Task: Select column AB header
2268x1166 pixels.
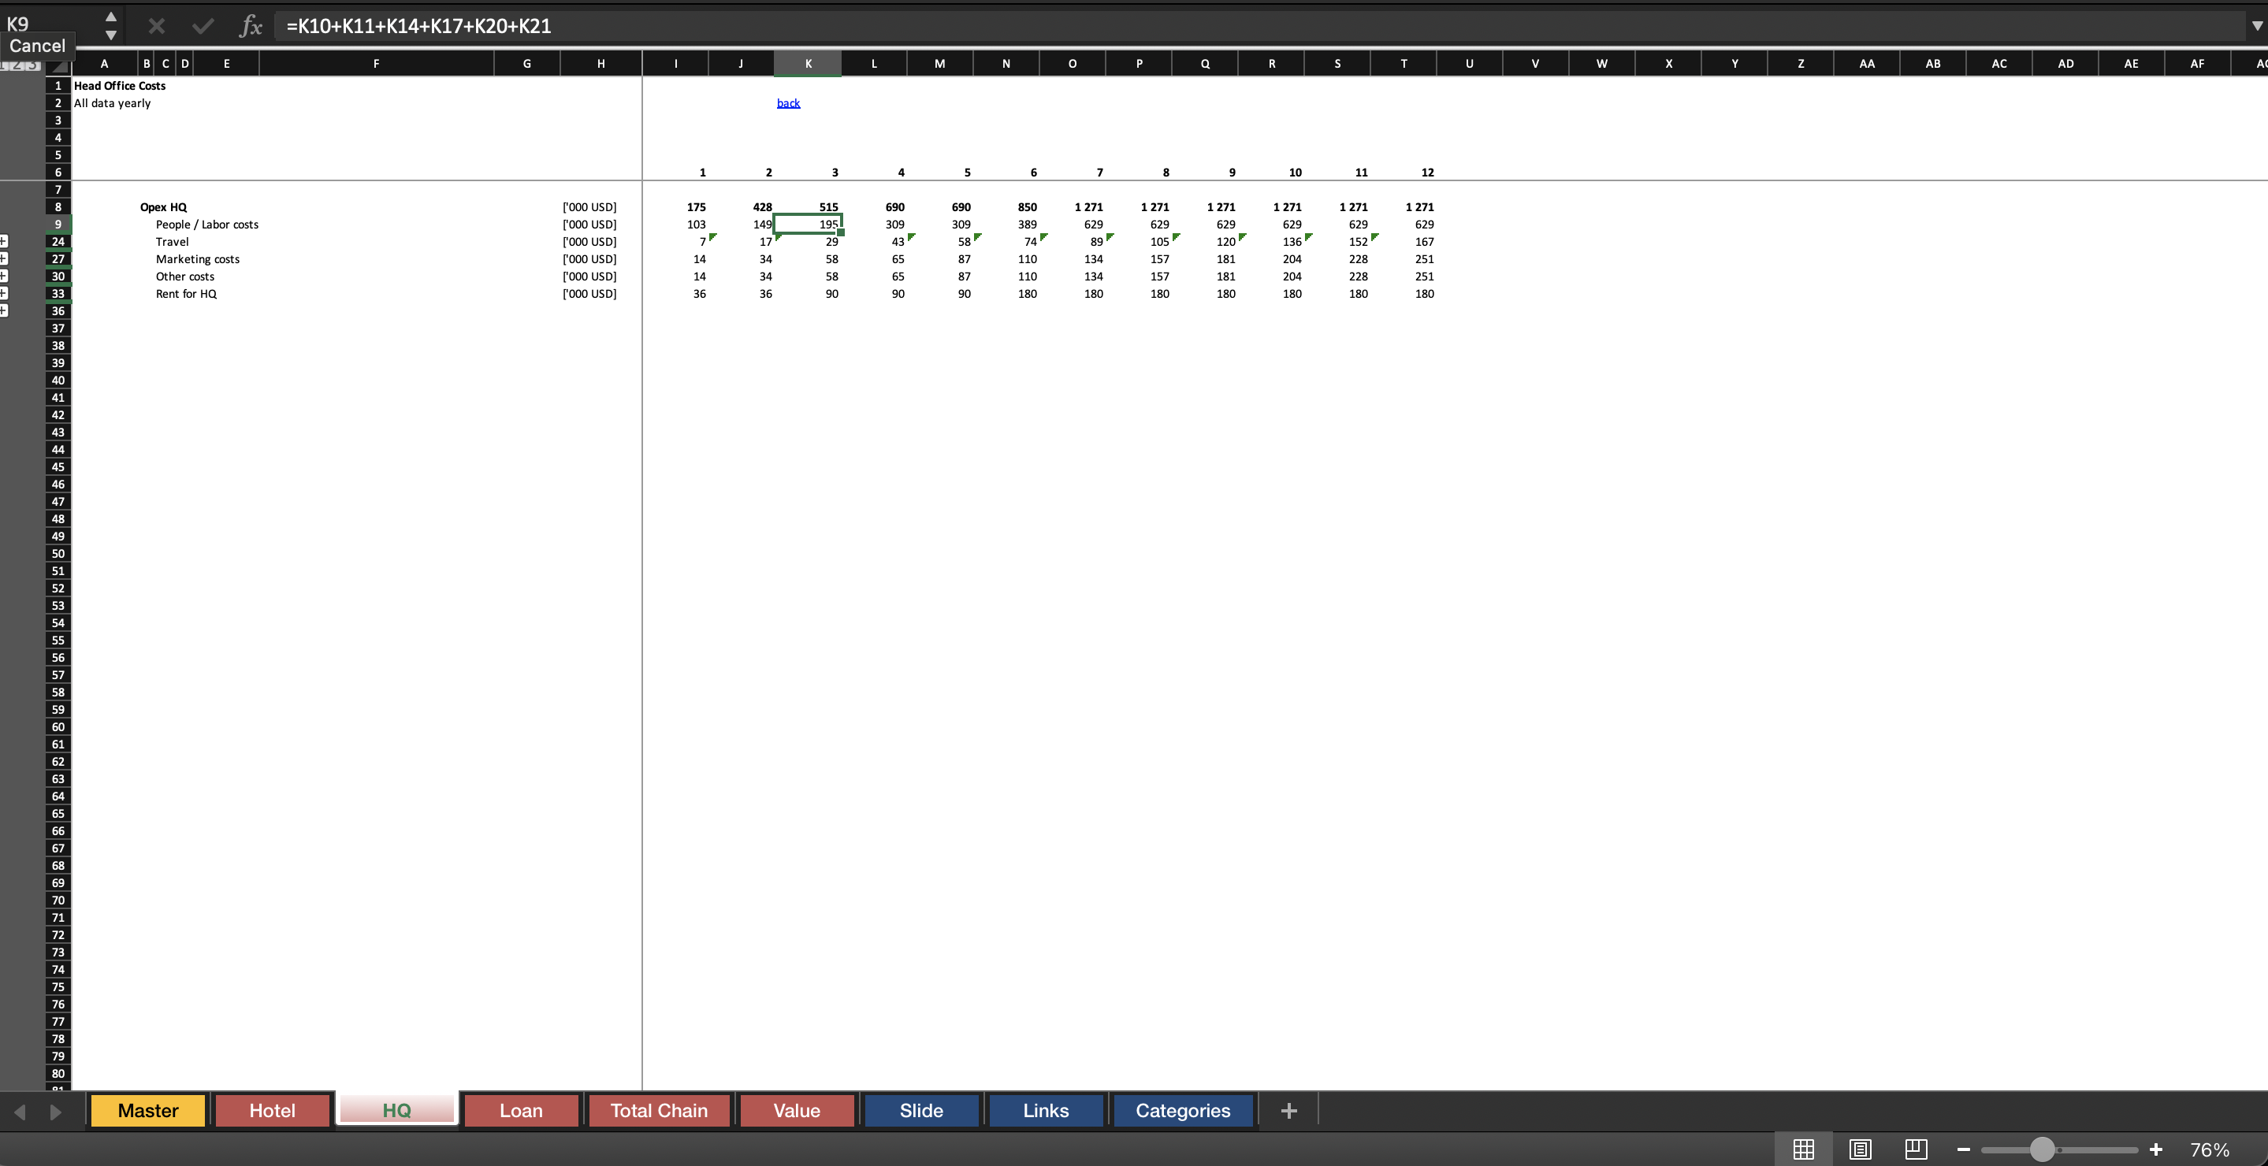Action: coord(1932,63)
